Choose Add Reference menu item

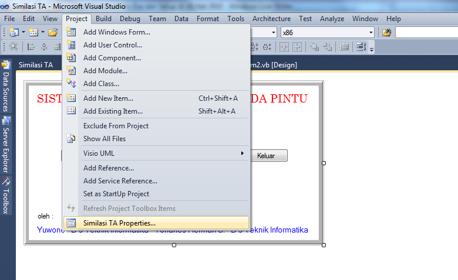tap(156, 168)
